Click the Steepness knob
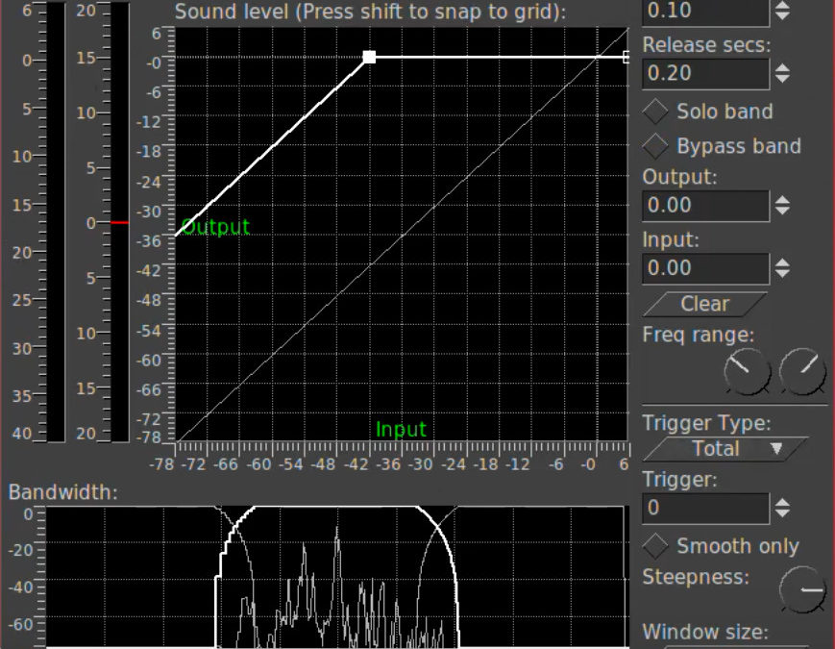Image resolution: width=835 pixels, height=649 pixels. (x=802, y=588)
